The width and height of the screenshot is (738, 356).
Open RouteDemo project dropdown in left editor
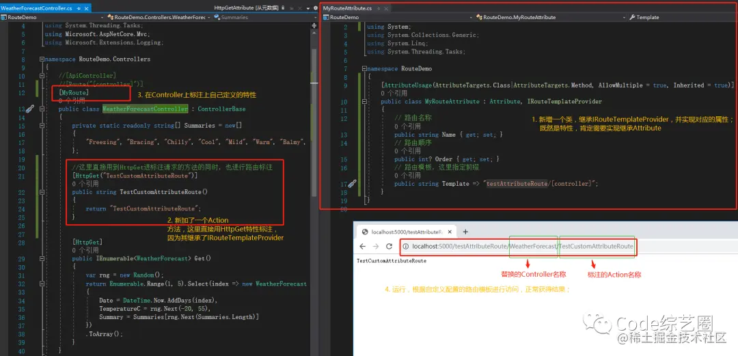[x=52, y=17]
